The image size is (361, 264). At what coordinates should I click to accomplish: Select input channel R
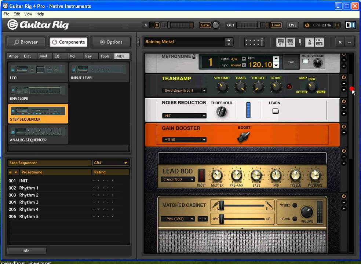point(157,25)
